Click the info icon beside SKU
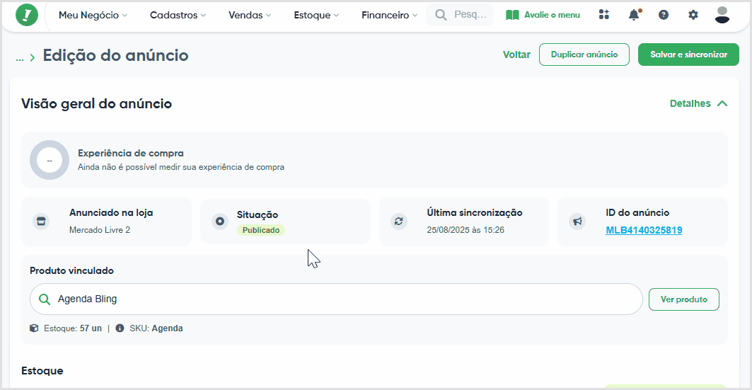752x390 pixels. [120, 328]
